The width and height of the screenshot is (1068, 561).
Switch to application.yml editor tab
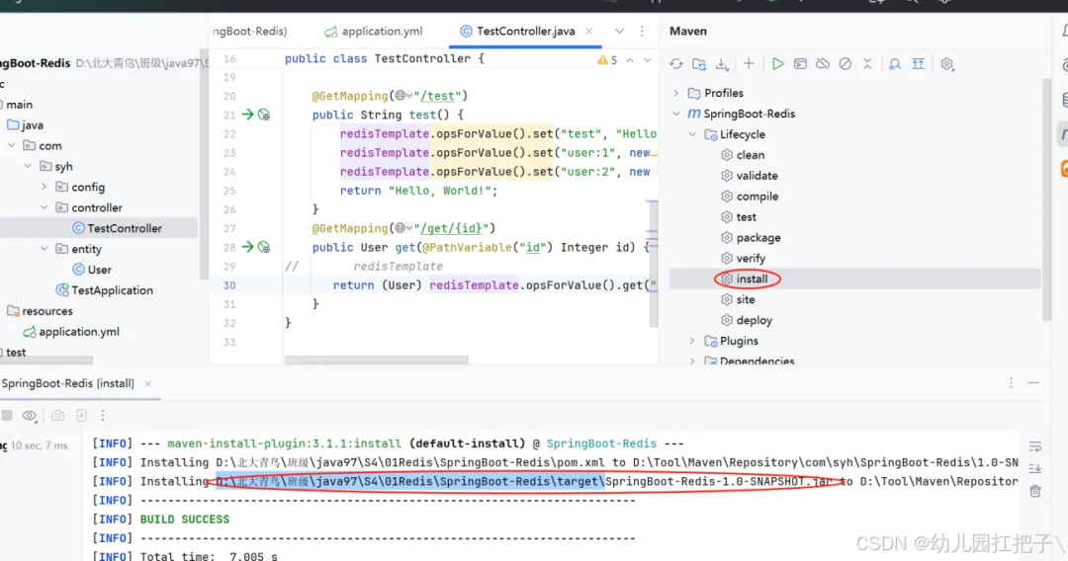373,32
